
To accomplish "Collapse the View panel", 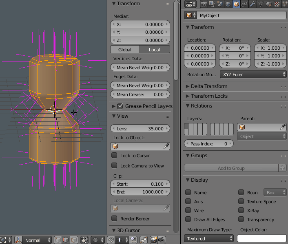I will click(x=114, y=116).
